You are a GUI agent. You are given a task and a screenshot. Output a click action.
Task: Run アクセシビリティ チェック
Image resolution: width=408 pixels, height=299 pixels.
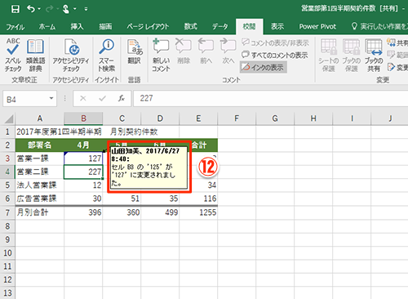tap(71, 55)
